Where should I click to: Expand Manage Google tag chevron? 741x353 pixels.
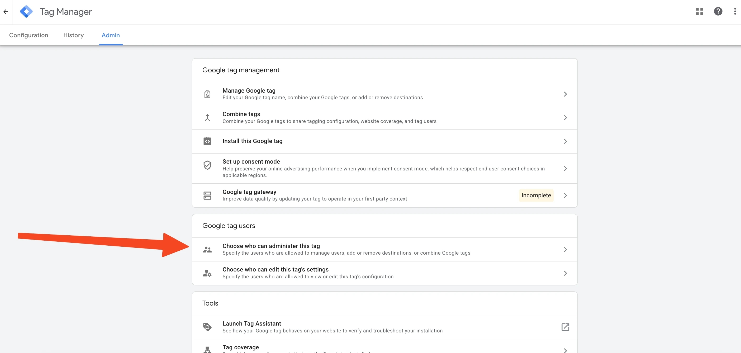click(x=565, y=94)
